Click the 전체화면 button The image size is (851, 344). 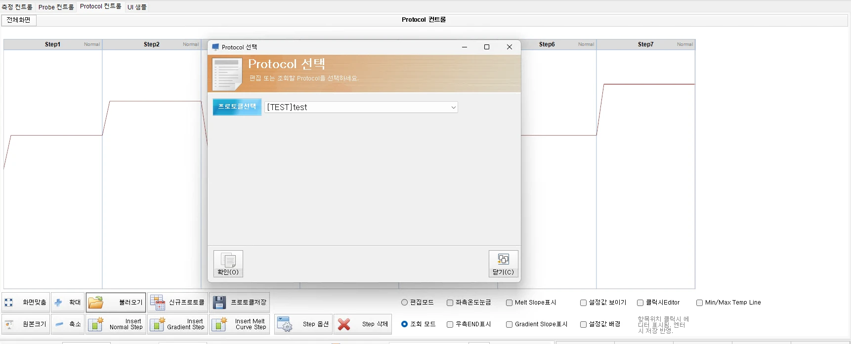[x=19, y=20]
